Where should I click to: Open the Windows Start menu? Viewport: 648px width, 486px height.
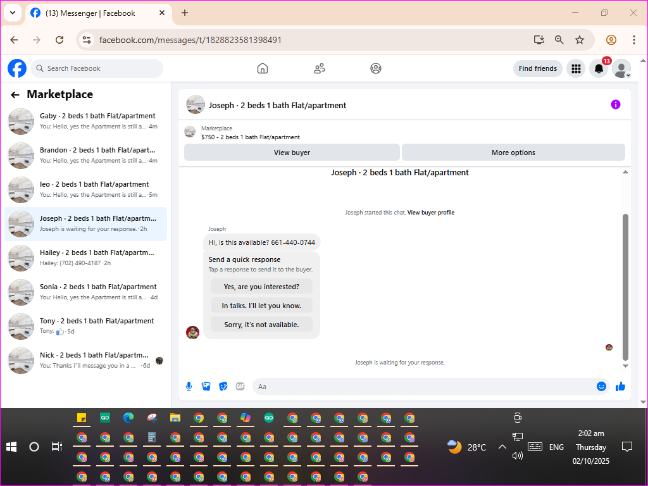point(11,447)
